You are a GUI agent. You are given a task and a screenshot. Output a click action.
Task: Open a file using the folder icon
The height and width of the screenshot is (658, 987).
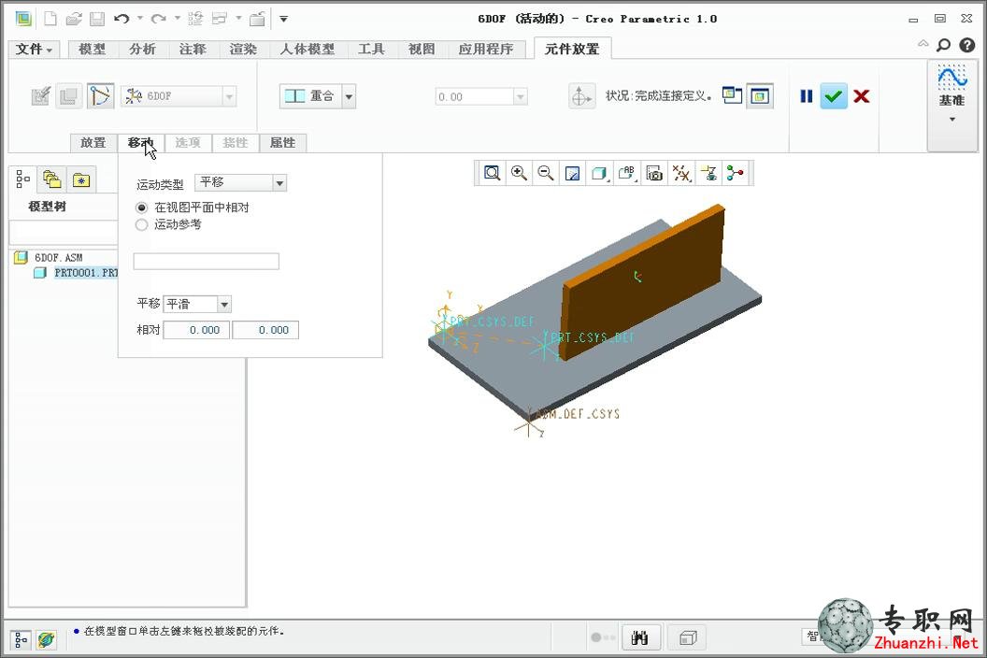pos(74,19)
